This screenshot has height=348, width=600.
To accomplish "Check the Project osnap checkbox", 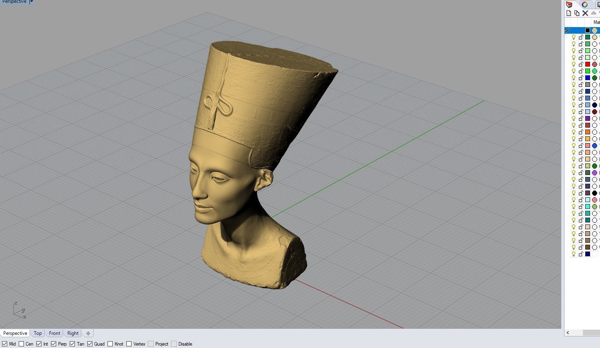I will 151,344.
